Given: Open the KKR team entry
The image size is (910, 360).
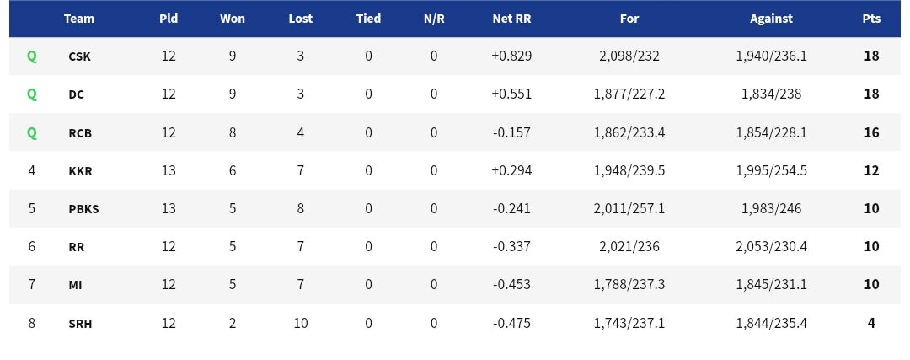Looking at the screenshot, I should pos(80,170).
